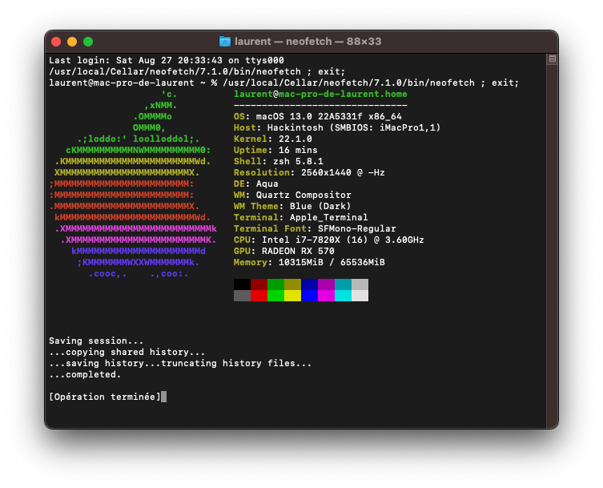Click the 'GPU: RADEON RX 570' line

coord(283,251)
